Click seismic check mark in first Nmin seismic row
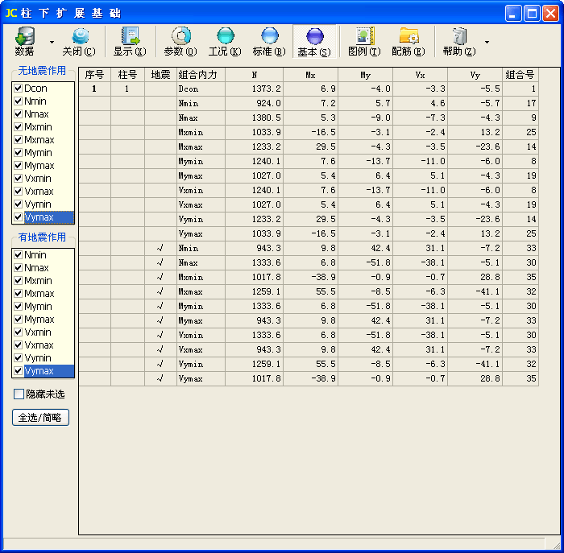 coord(160,248)
